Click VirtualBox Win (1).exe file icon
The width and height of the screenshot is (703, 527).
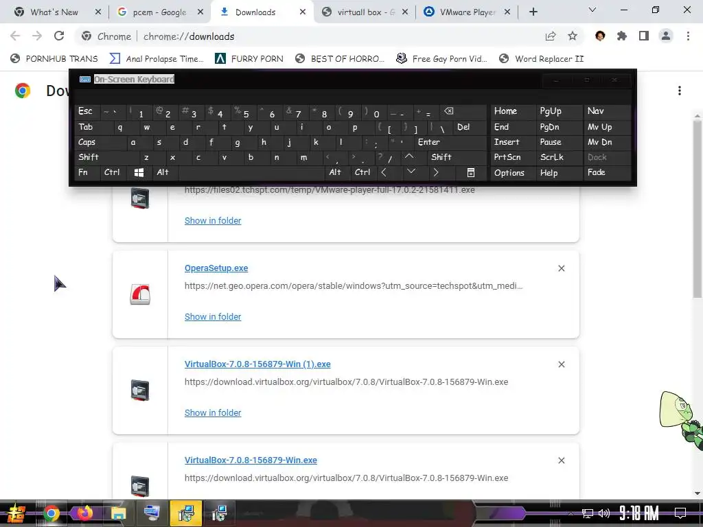point(140,390)
